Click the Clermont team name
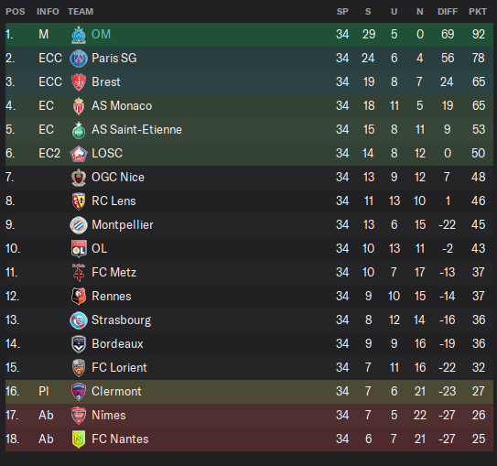Image resolution: width=497 pixels, height=466 pixels. tap(116, 392)
